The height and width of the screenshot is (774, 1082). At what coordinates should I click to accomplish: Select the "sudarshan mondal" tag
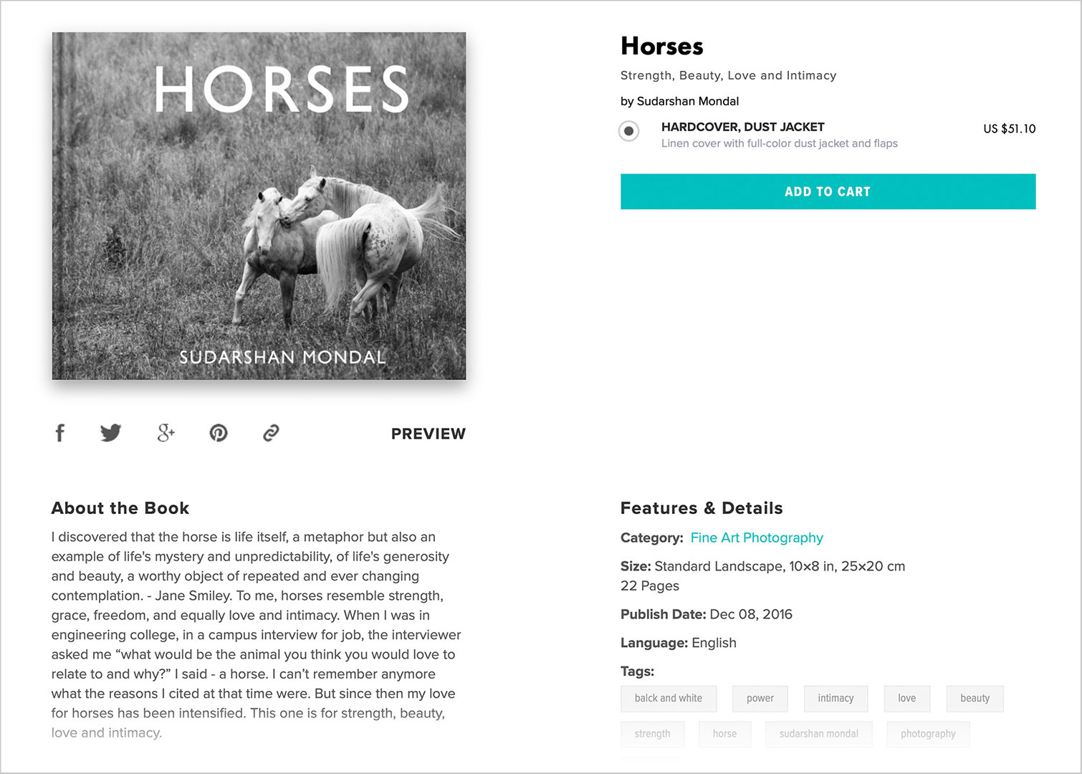click(818, 734)
